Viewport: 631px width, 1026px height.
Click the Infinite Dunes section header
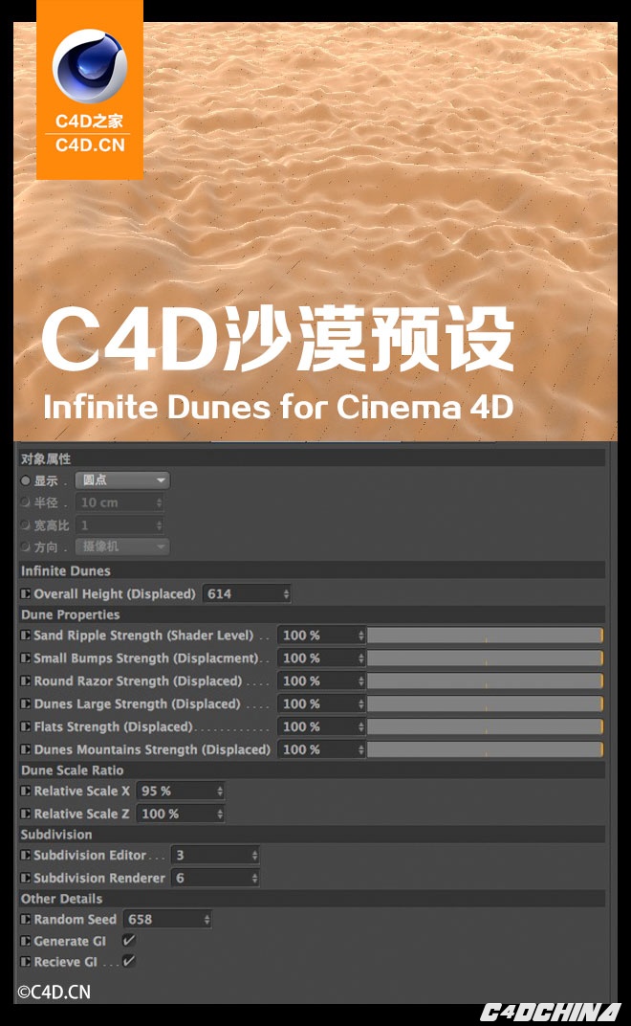[313, 570]
